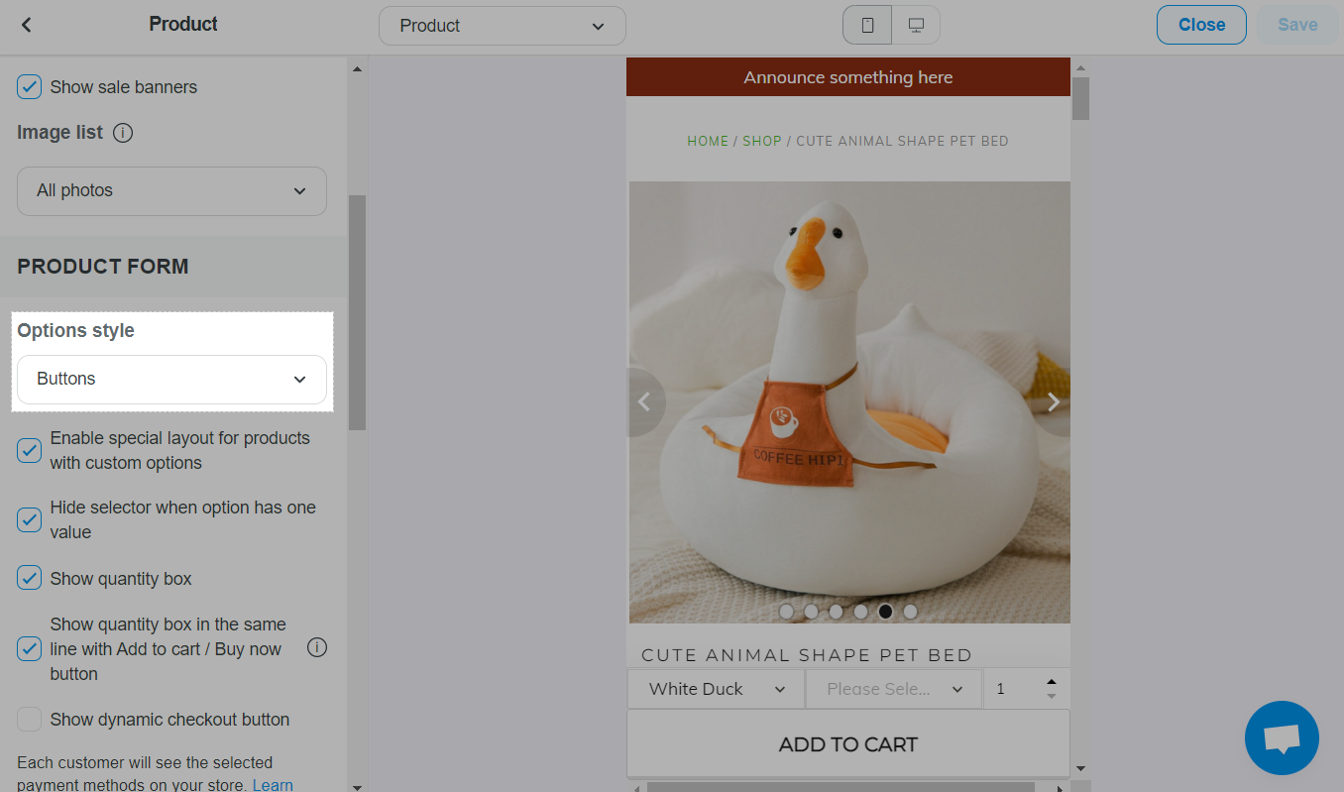
Task: Select the third image carousel dot
Action: click(x=837, y=612)
